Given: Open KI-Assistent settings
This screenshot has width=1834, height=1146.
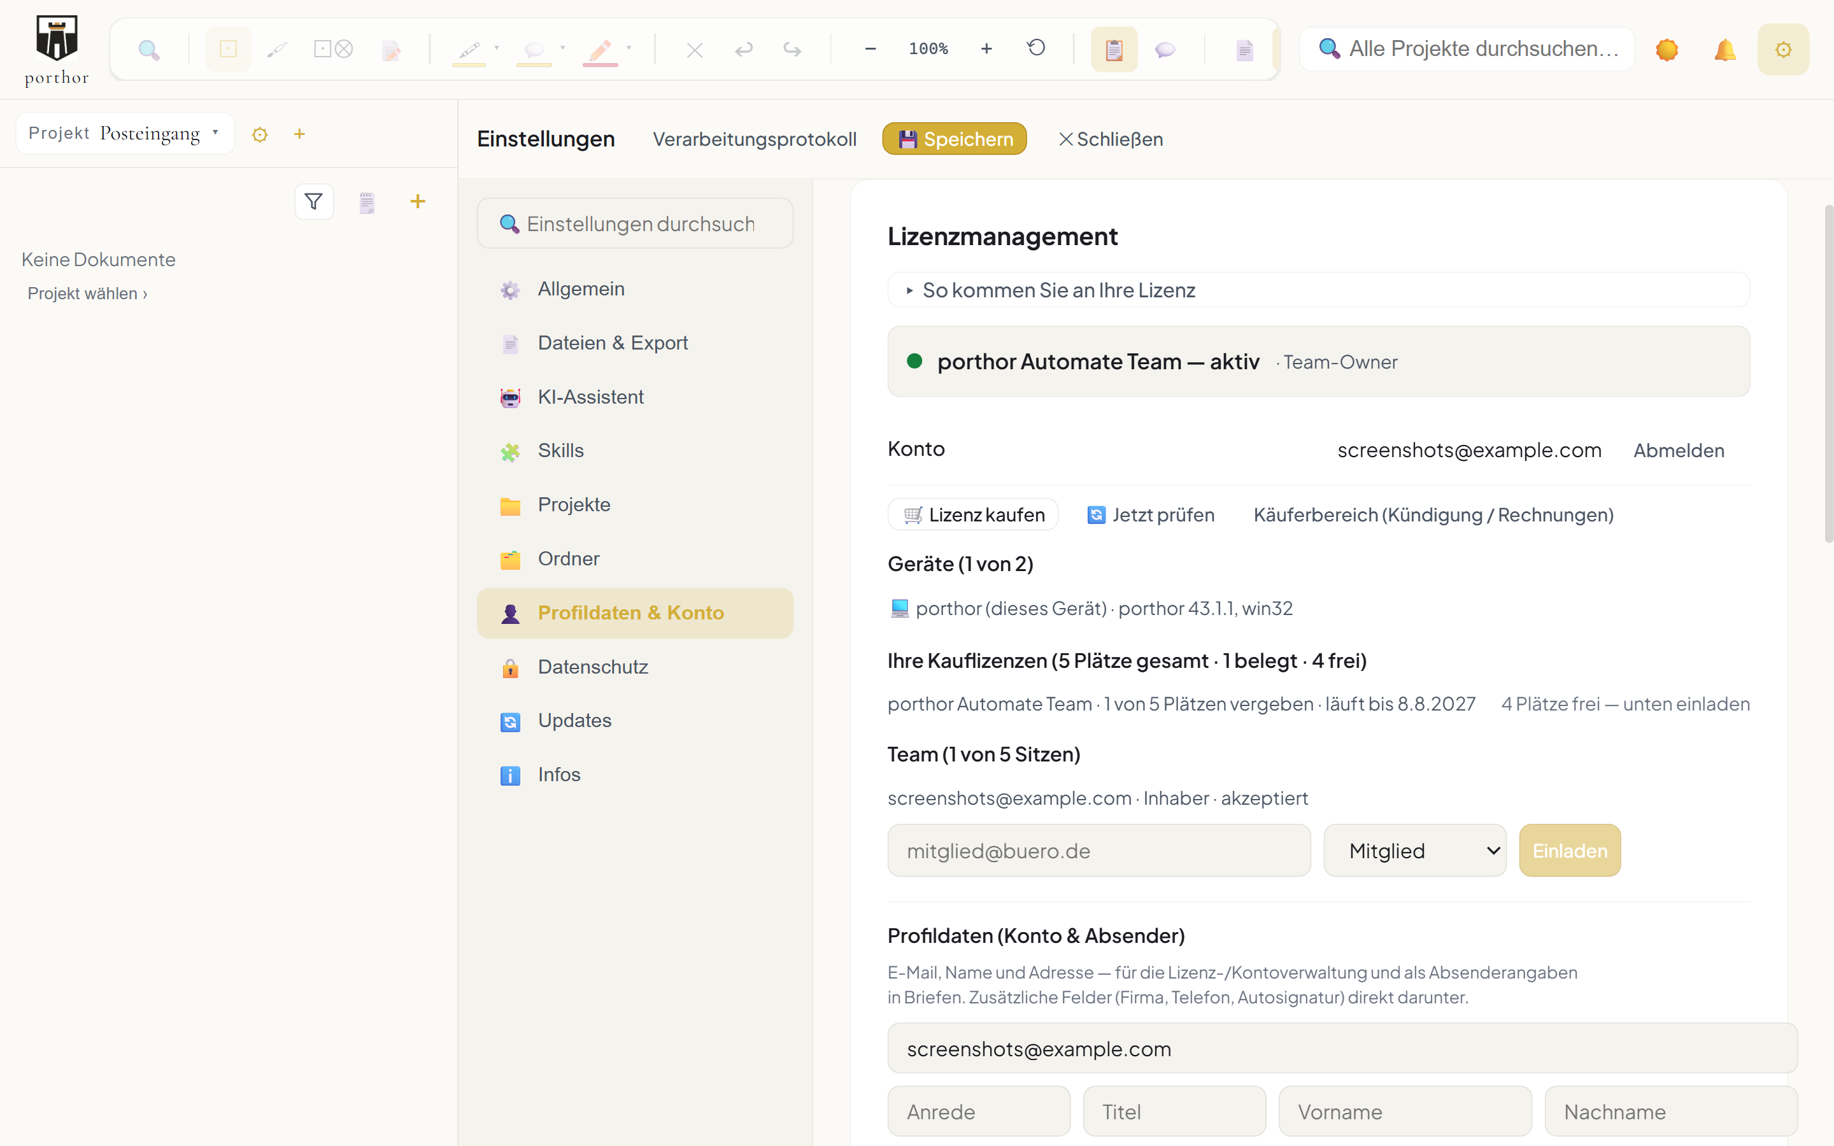Looking at the screenshot, I should pyautogui.click(x=635, y=397).
